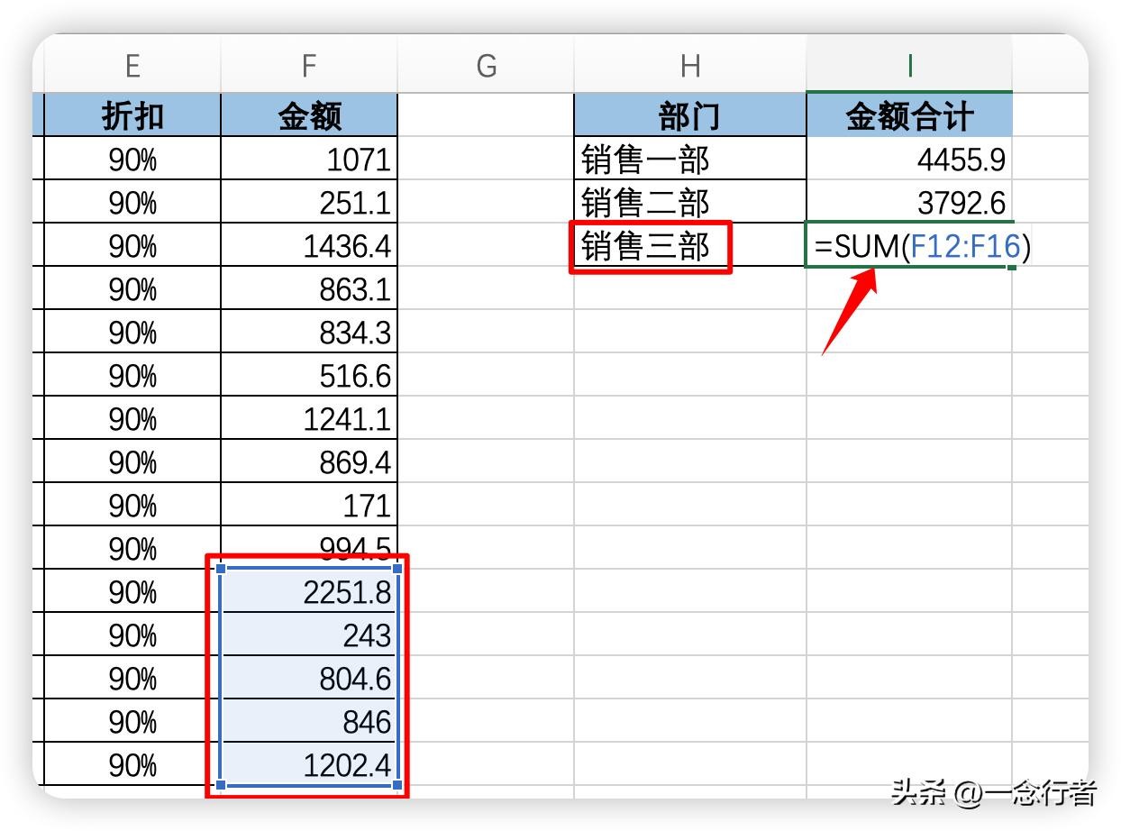This screenshot has height=831, width=1121.
Task: Click the 销售二部 cell
Action: (x=690, y=203)
